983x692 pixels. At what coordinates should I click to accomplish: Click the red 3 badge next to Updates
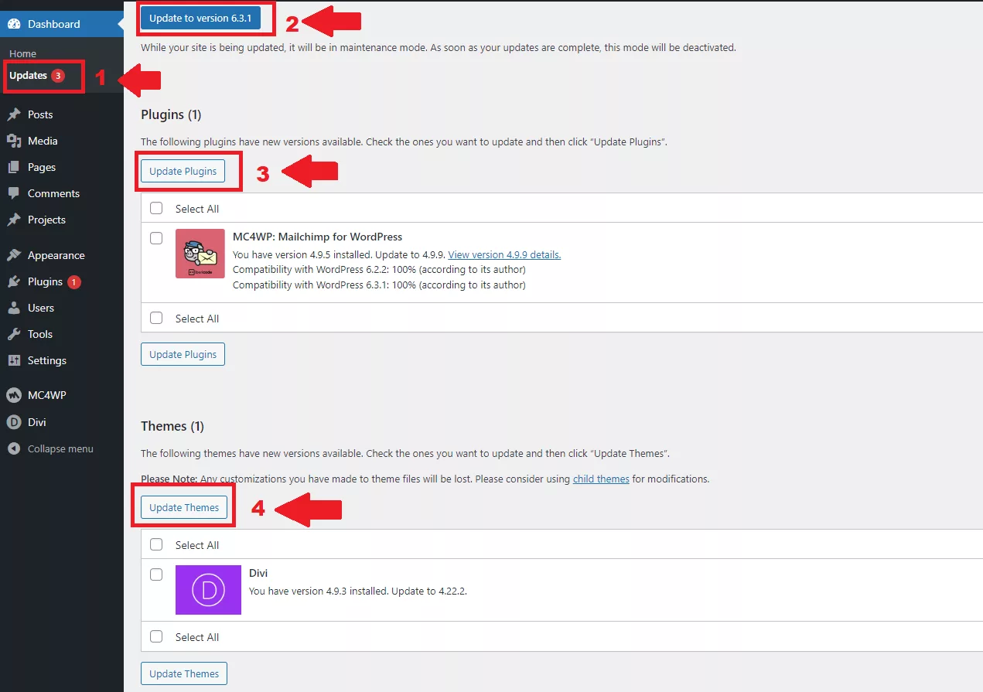pos(58,76)
